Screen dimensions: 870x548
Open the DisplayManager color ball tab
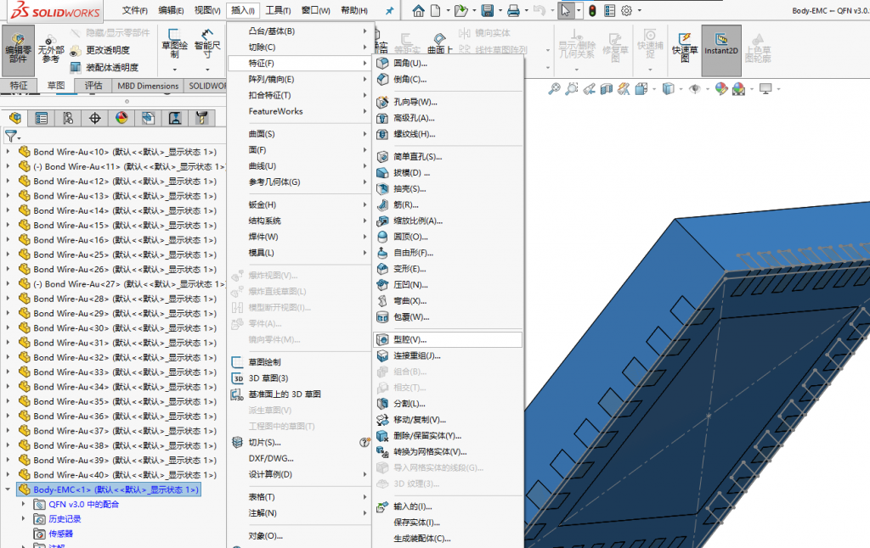pos(121,118)
